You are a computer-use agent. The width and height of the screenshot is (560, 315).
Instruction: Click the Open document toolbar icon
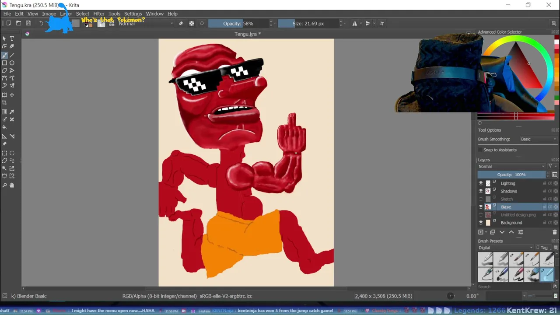tap(18, 23)
